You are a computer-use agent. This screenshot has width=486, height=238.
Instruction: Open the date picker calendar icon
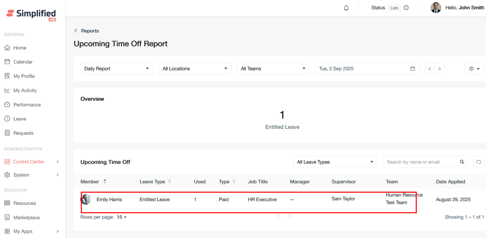412,69
